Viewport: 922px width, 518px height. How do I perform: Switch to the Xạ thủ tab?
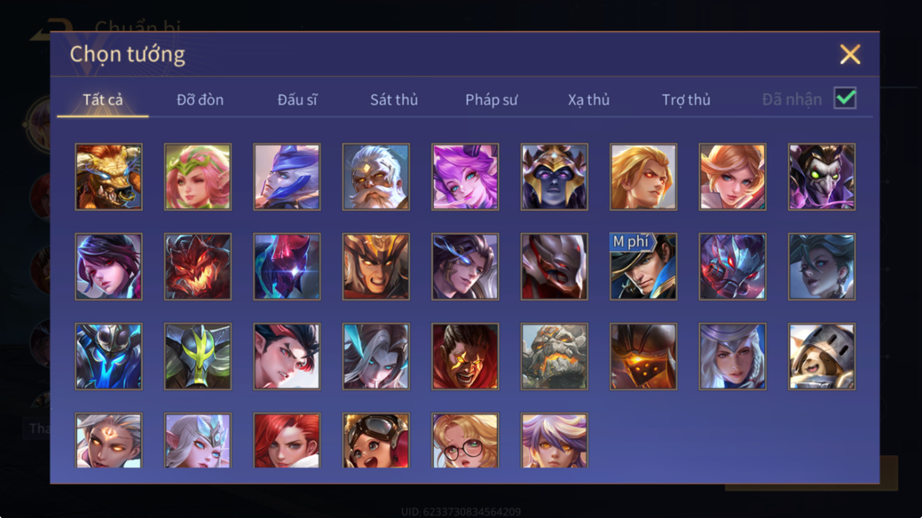pos(589,99)
